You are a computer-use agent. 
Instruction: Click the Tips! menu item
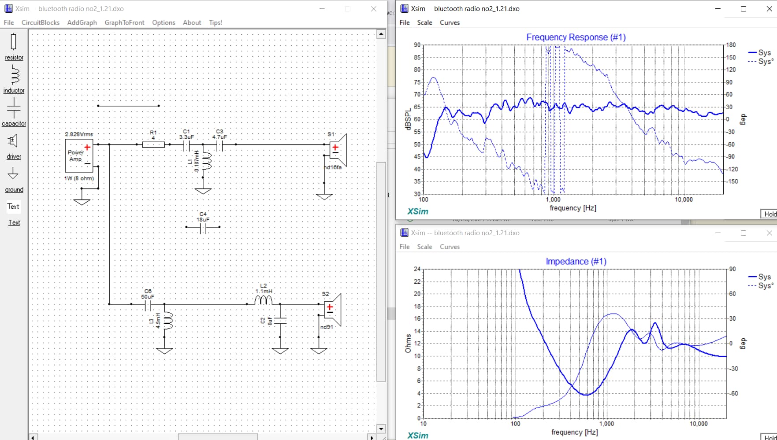(216, 22)
